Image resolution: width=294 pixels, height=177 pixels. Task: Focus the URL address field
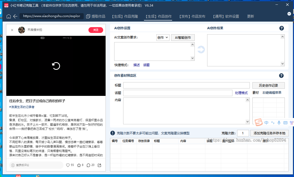[52, 16]
